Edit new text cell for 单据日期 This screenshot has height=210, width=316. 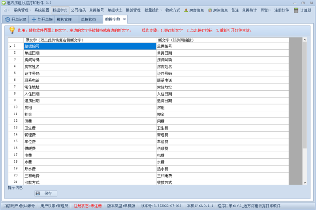point(222,53)
